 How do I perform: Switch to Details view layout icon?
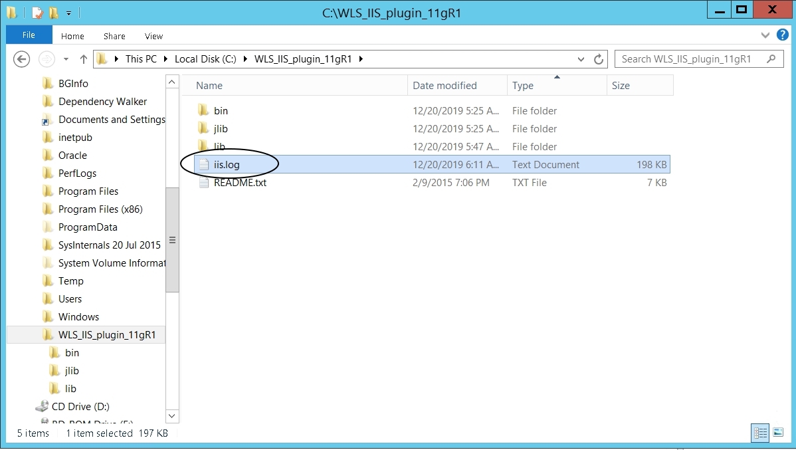click(x=760, y=433)
